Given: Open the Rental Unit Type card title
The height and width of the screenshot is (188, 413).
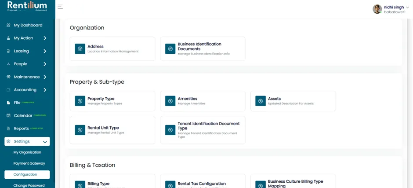Looking at the screenshot, I should [103, 128].
